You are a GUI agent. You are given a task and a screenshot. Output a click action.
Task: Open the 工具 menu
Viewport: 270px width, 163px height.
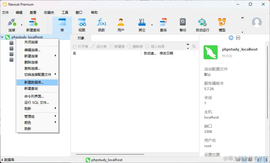pos(65,12)
